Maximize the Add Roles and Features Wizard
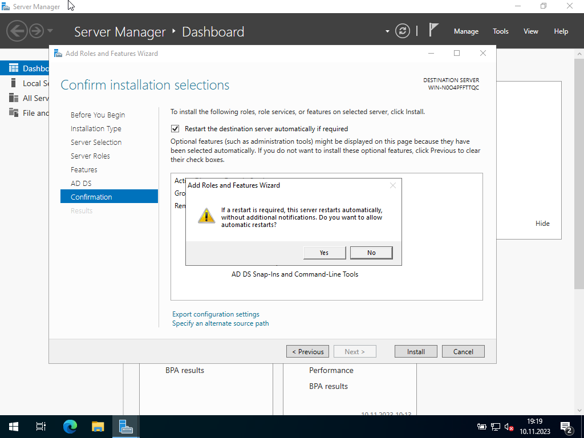This screenshot has width=584, height=438. point(457,53)
